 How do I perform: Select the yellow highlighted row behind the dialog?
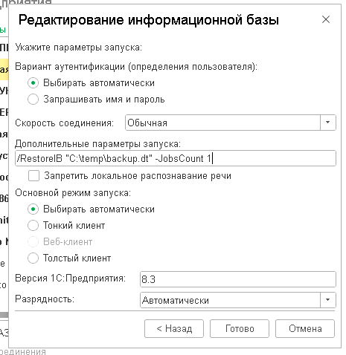pyautogui.click(x=4, y=69)
